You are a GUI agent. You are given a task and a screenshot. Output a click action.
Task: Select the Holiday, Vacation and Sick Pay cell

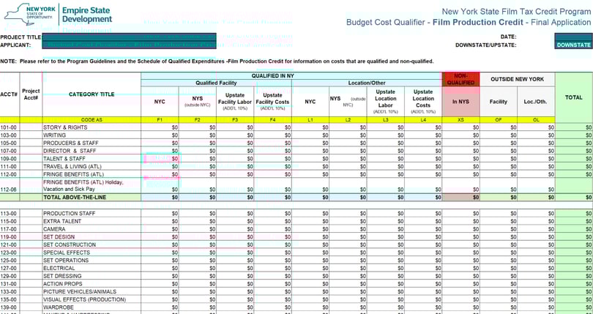[x=92, y=186]
